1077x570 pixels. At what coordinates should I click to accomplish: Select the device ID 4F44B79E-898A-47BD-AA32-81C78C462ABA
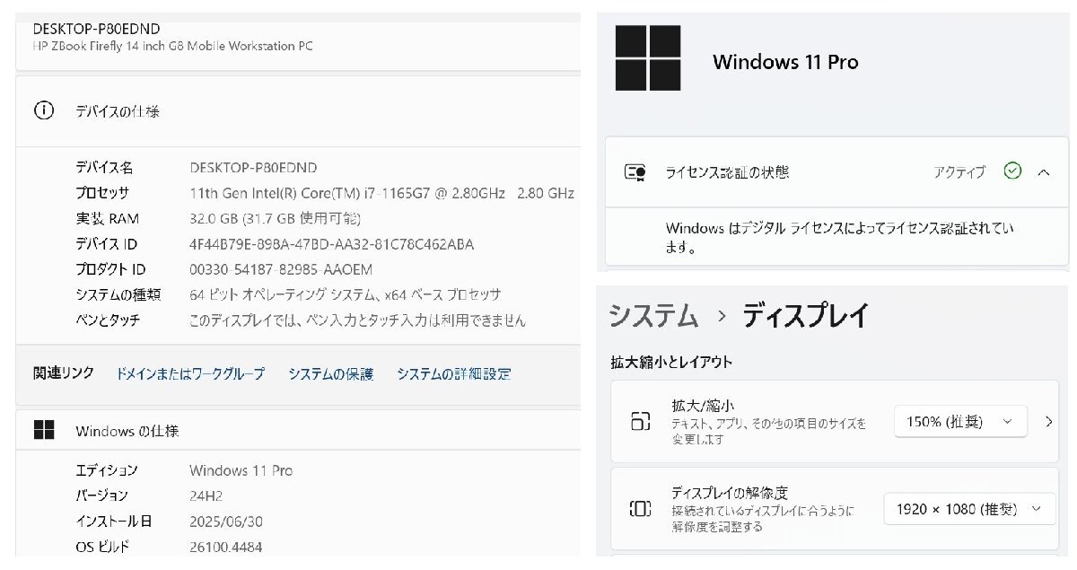(x=331, y=244)
